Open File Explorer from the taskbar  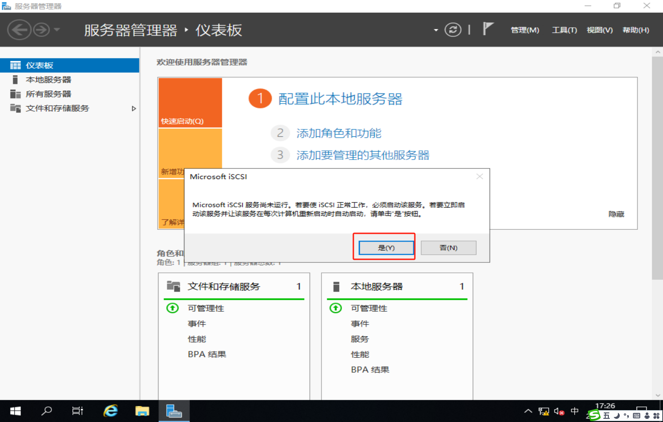point(142,411)
